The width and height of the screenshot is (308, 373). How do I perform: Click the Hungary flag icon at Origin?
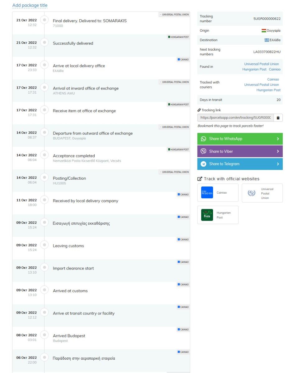point(264,30)
